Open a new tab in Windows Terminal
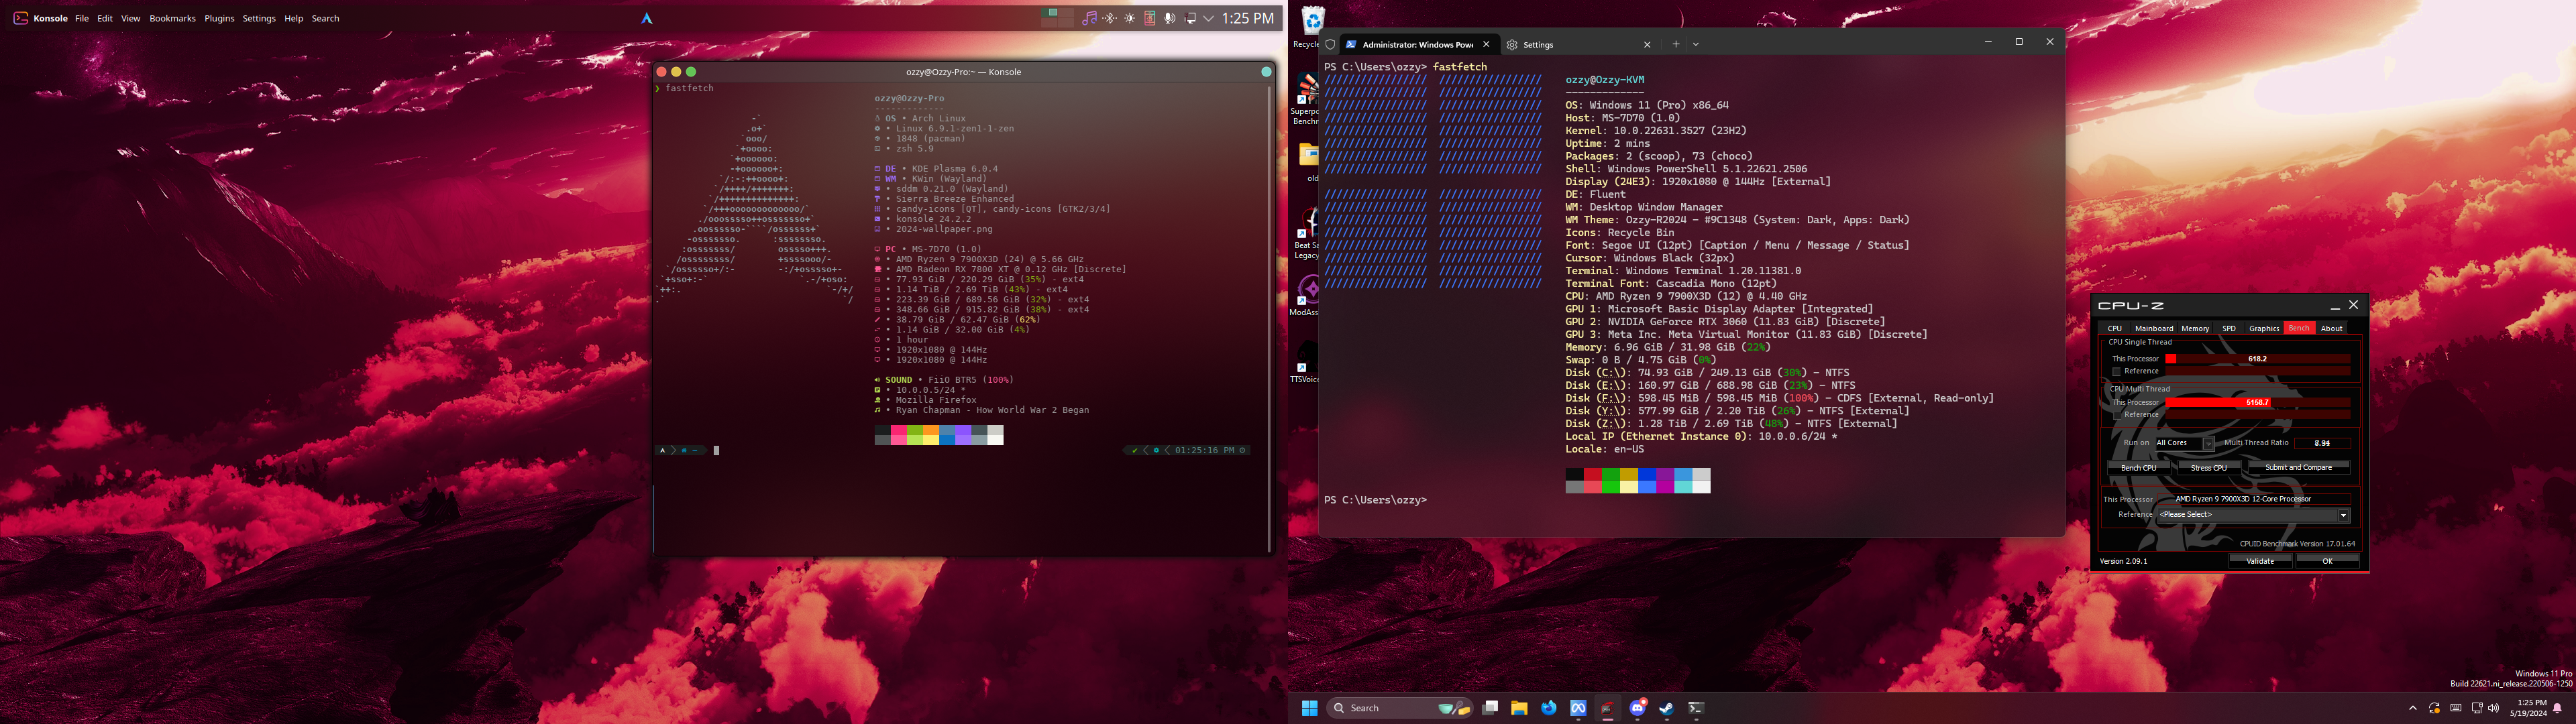 click(x=1676, y=44)
